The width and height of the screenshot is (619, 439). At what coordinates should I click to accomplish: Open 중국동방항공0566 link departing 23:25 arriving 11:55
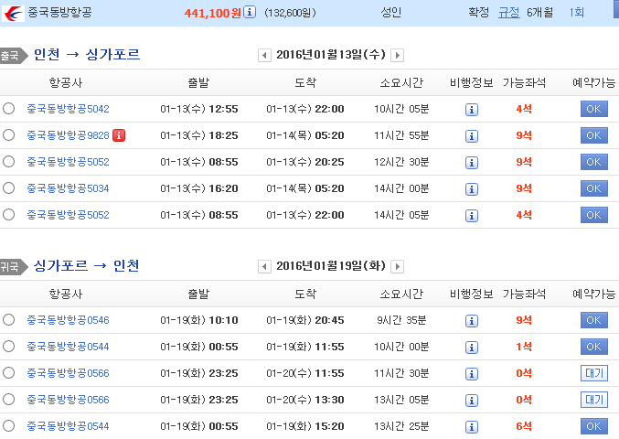pos(68,373)
